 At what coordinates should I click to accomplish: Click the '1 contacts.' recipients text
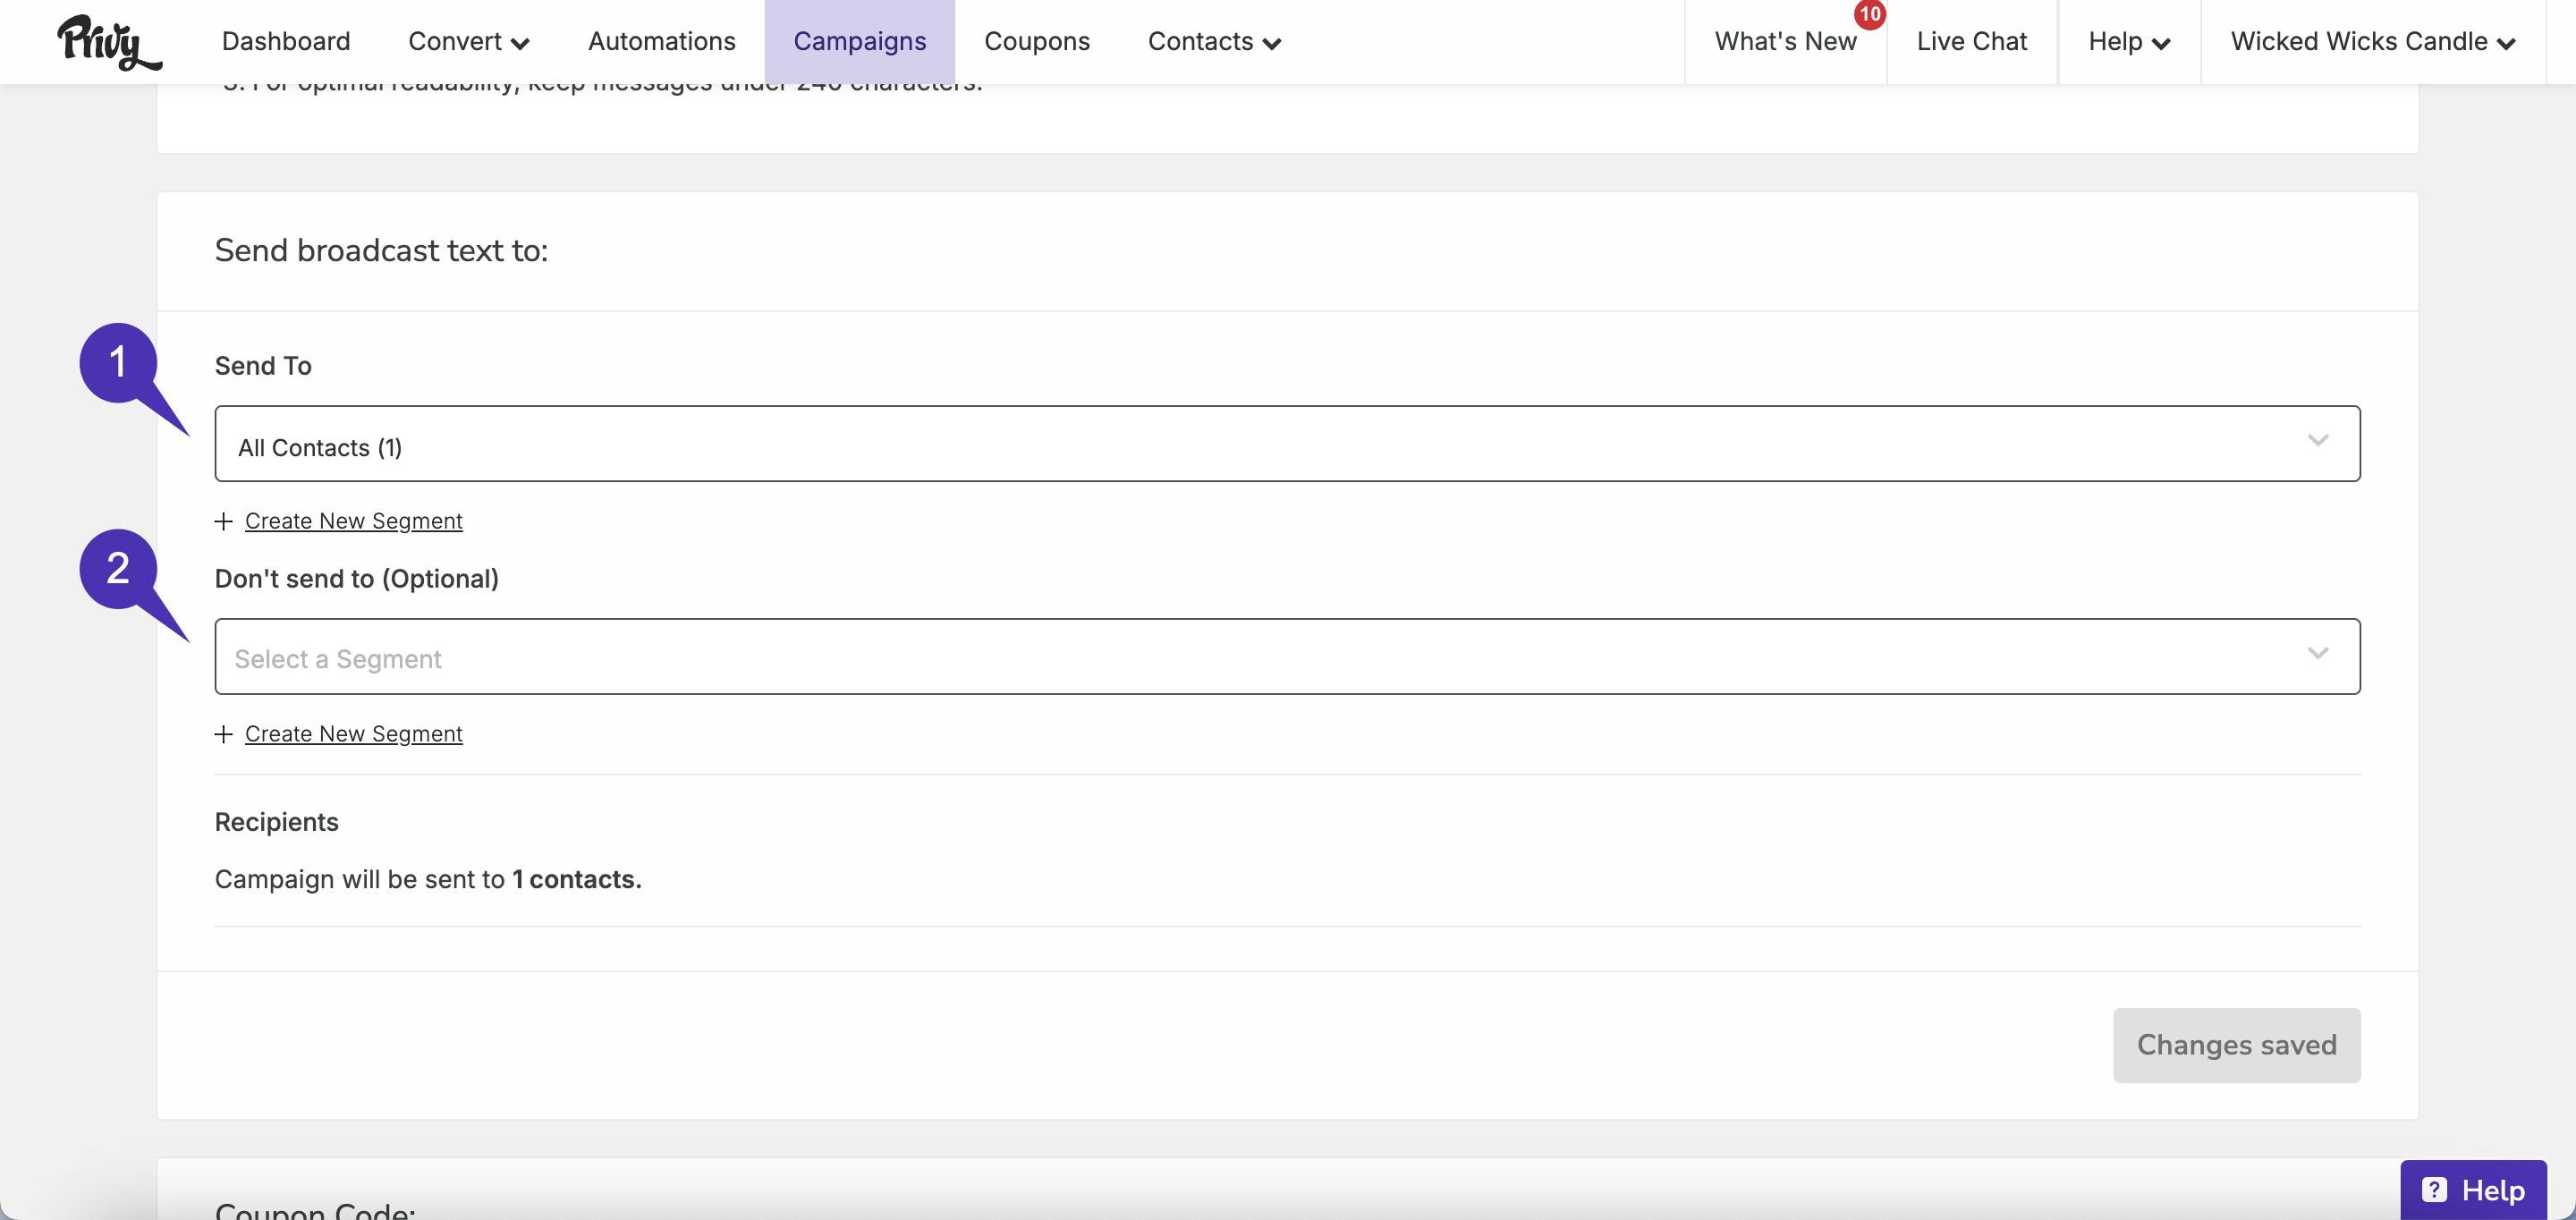click(577, 879)
